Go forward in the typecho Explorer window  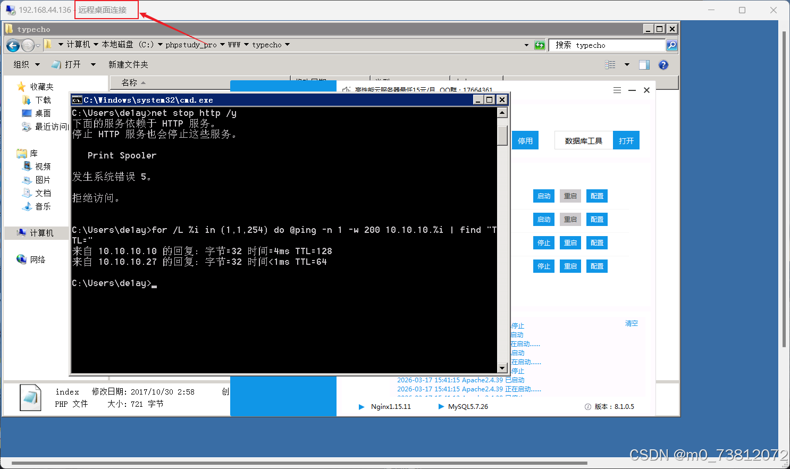pos(28,46)
